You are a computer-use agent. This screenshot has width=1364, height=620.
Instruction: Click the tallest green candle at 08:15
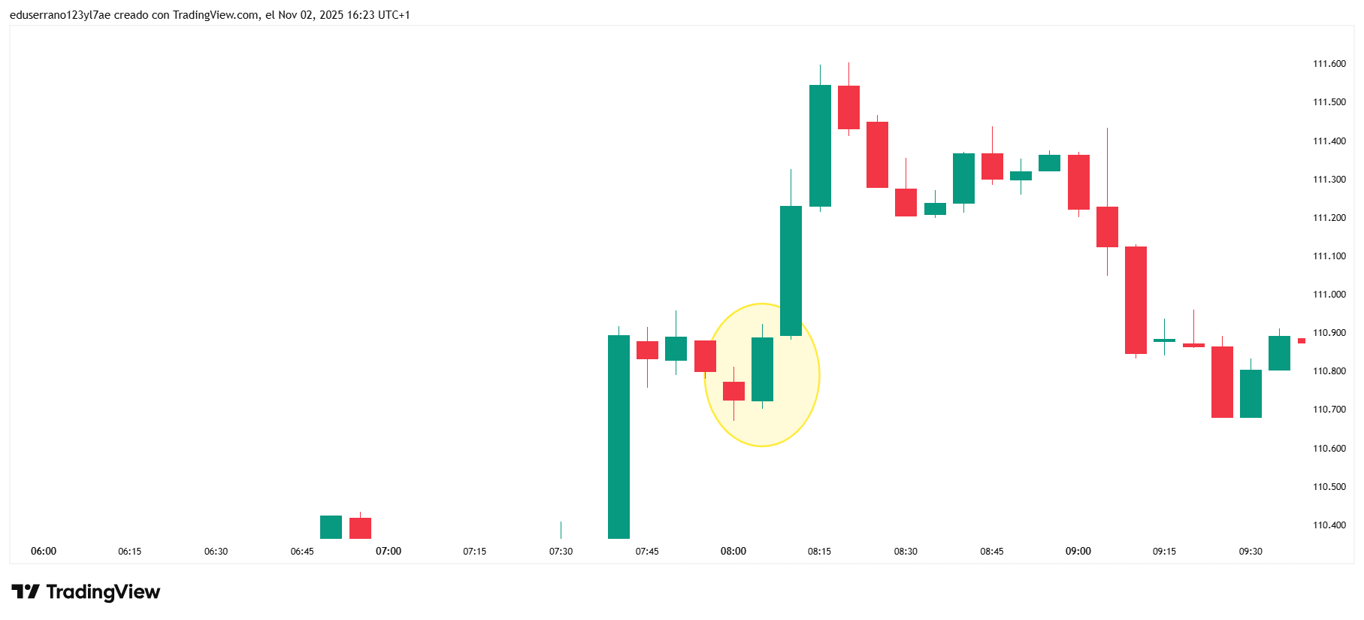[x=820, y=145]
